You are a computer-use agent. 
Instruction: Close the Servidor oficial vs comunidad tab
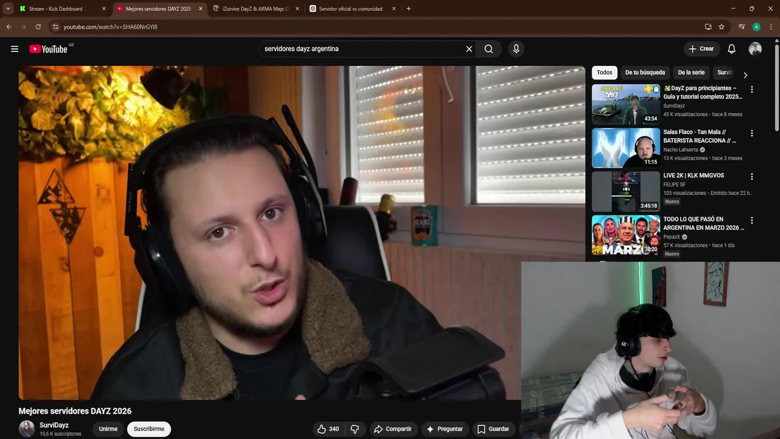point(394,9)
